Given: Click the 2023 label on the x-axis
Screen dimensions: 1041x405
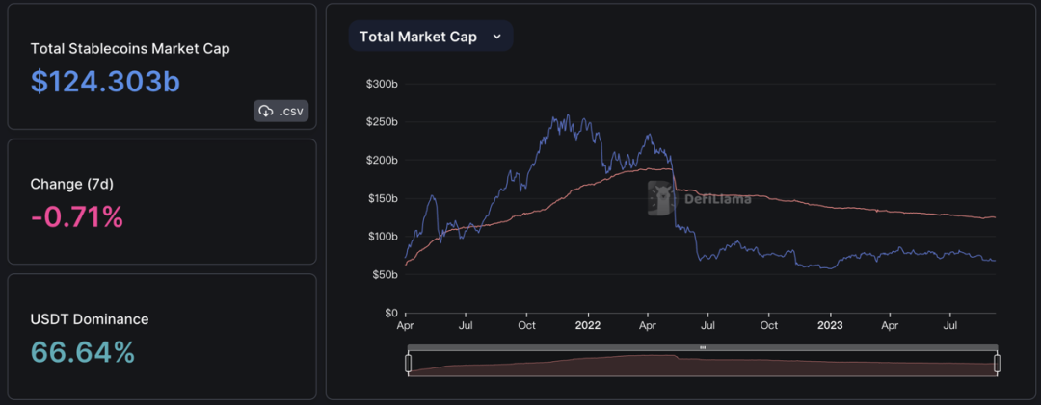Looking at the screenshot, I should (828, 326).
